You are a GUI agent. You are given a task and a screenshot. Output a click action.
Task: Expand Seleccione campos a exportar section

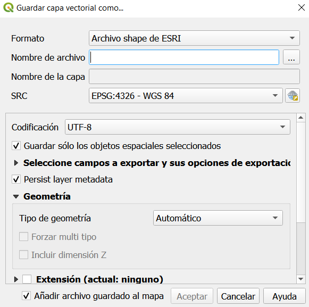[x=16, y=163]
